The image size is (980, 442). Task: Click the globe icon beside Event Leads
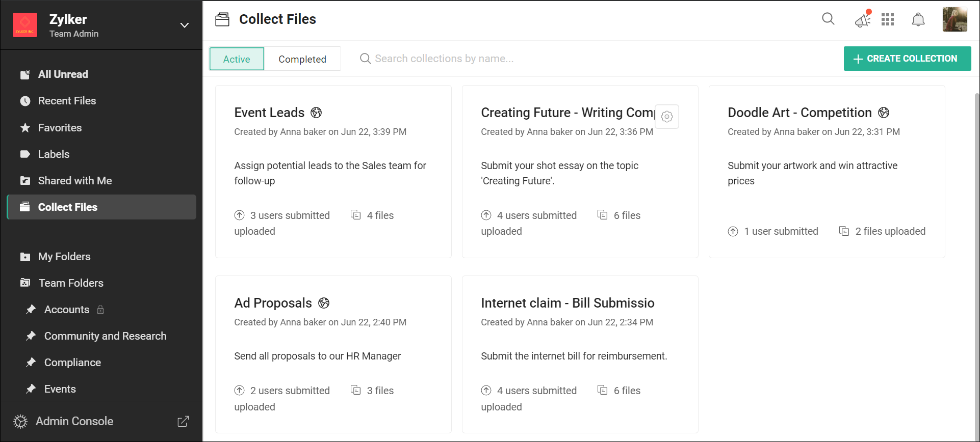click(316, 113)
